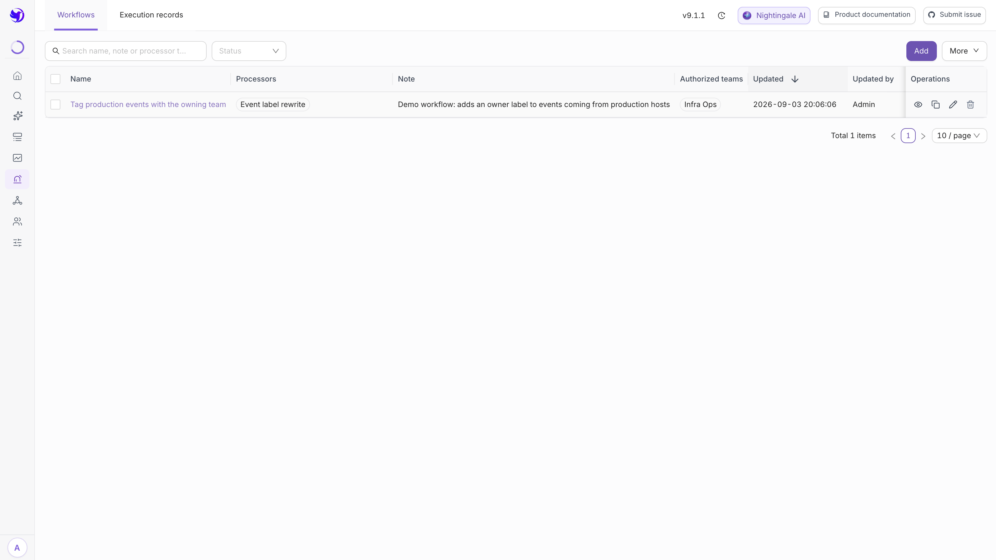Open Product documentation link
996x560 pixels.
click(867, 15)
